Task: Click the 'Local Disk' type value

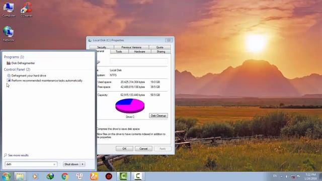Action: 116,70
